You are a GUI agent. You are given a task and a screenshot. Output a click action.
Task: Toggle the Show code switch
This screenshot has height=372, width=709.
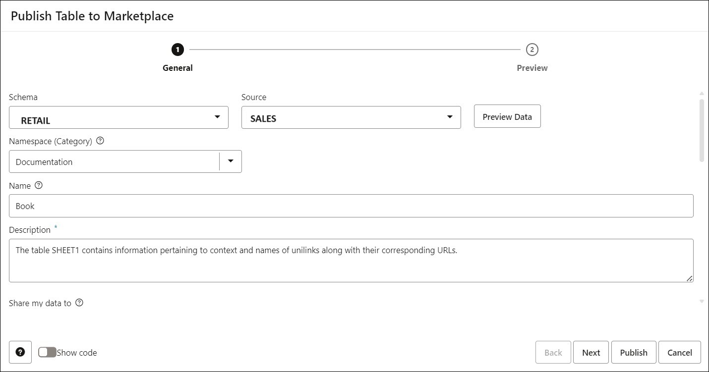[47, 352]
